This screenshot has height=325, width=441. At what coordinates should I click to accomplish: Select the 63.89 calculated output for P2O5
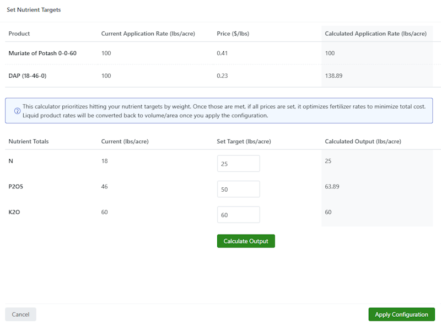(332, 187)
